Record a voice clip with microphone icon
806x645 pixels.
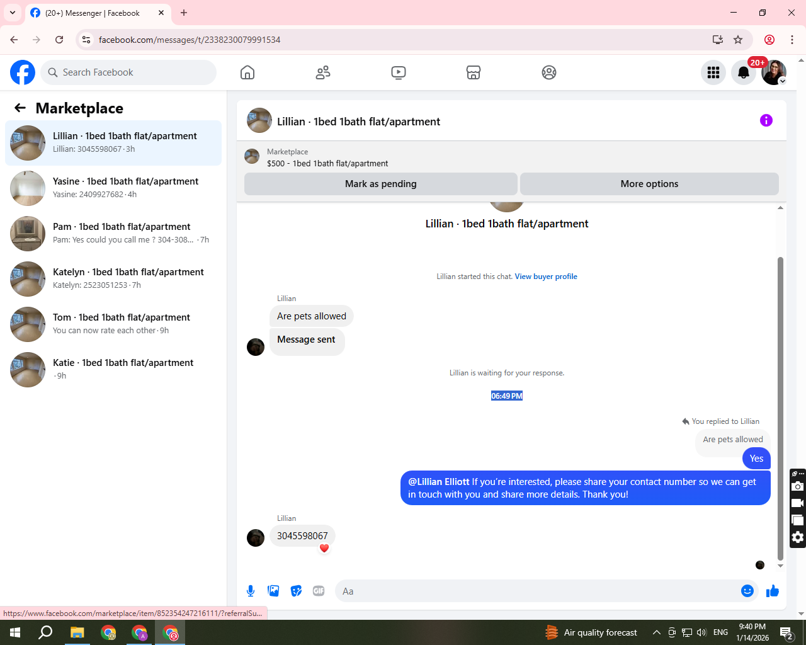coord(251,591)
